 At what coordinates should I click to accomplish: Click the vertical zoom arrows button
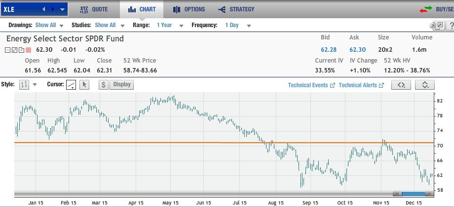(425, 85)
